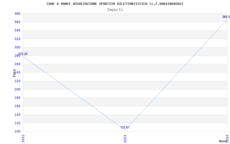
Task: Click the chart title COME & DANCE ASSOCIAZIONE
Action: coord(115,4)
